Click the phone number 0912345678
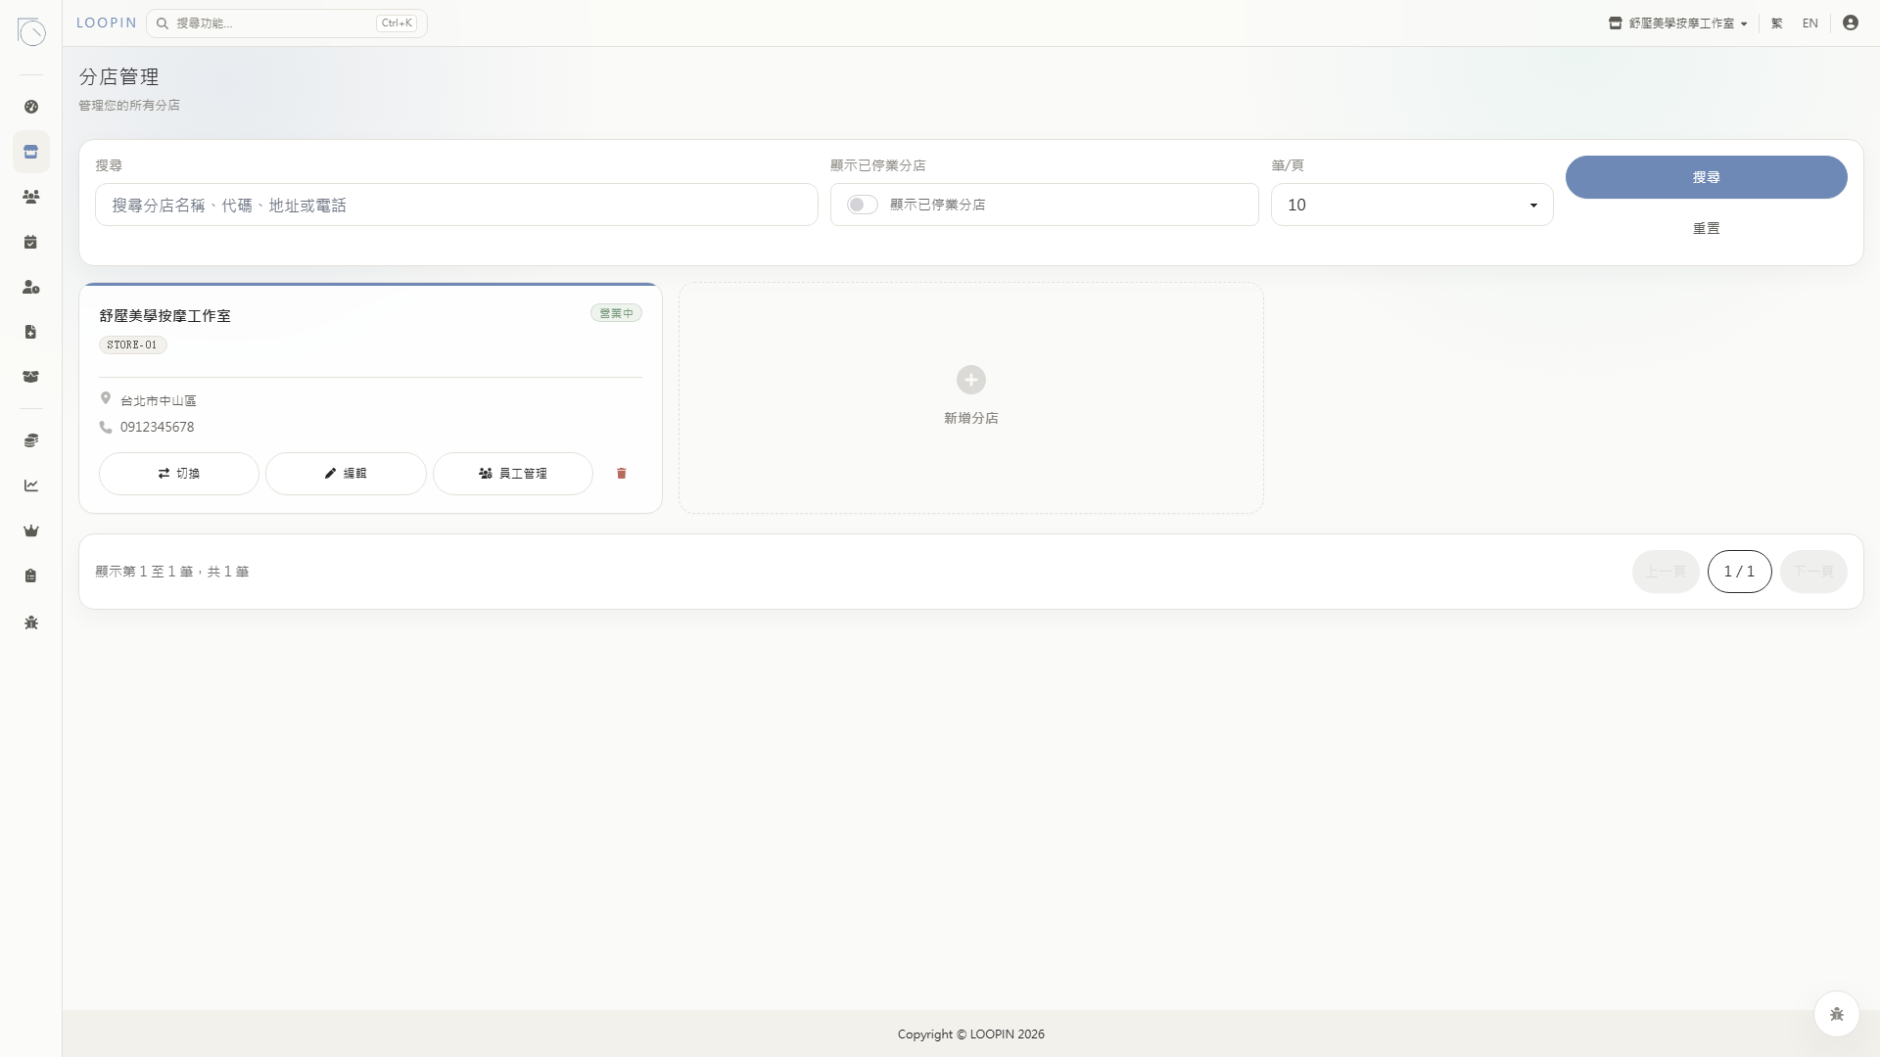The width and height of the screenshot is (1880, 1057). coord(157,427)
